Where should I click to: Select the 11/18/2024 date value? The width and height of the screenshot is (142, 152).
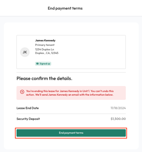click(118, 108)
